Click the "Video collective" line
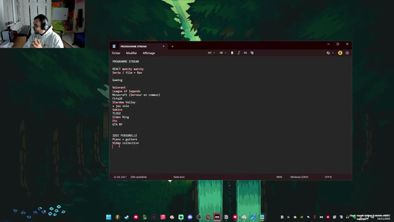The image size is (394, 222). pos(126,143)
